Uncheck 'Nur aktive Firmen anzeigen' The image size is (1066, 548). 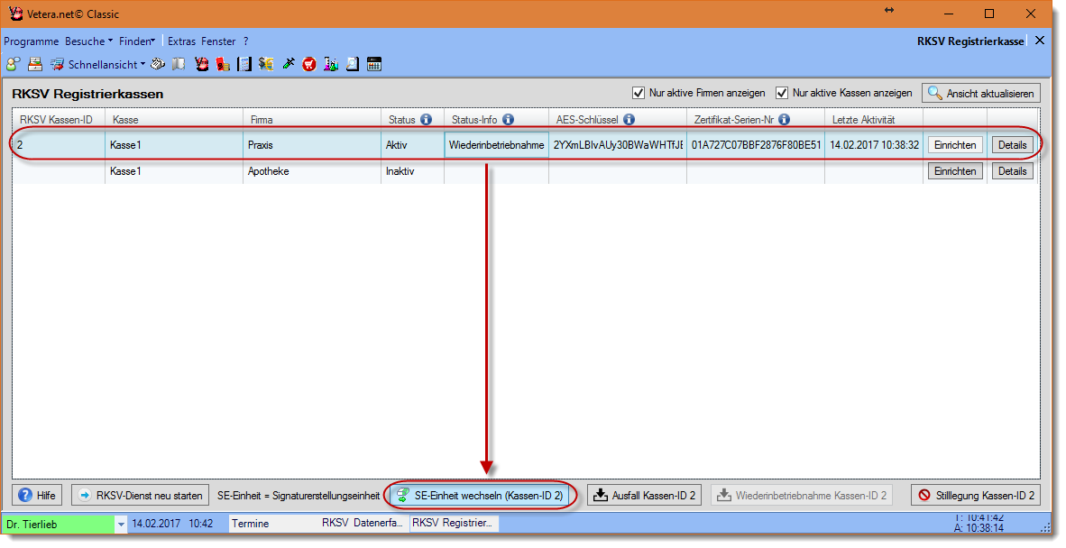pyautogui.click(x=639, y=93)
